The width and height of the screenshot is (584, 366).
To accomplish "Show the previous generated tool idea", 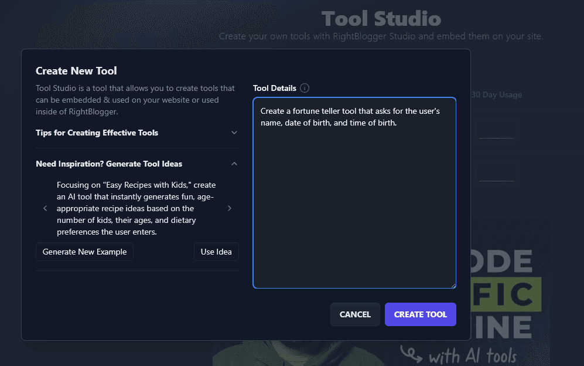I will click(45, 208).
